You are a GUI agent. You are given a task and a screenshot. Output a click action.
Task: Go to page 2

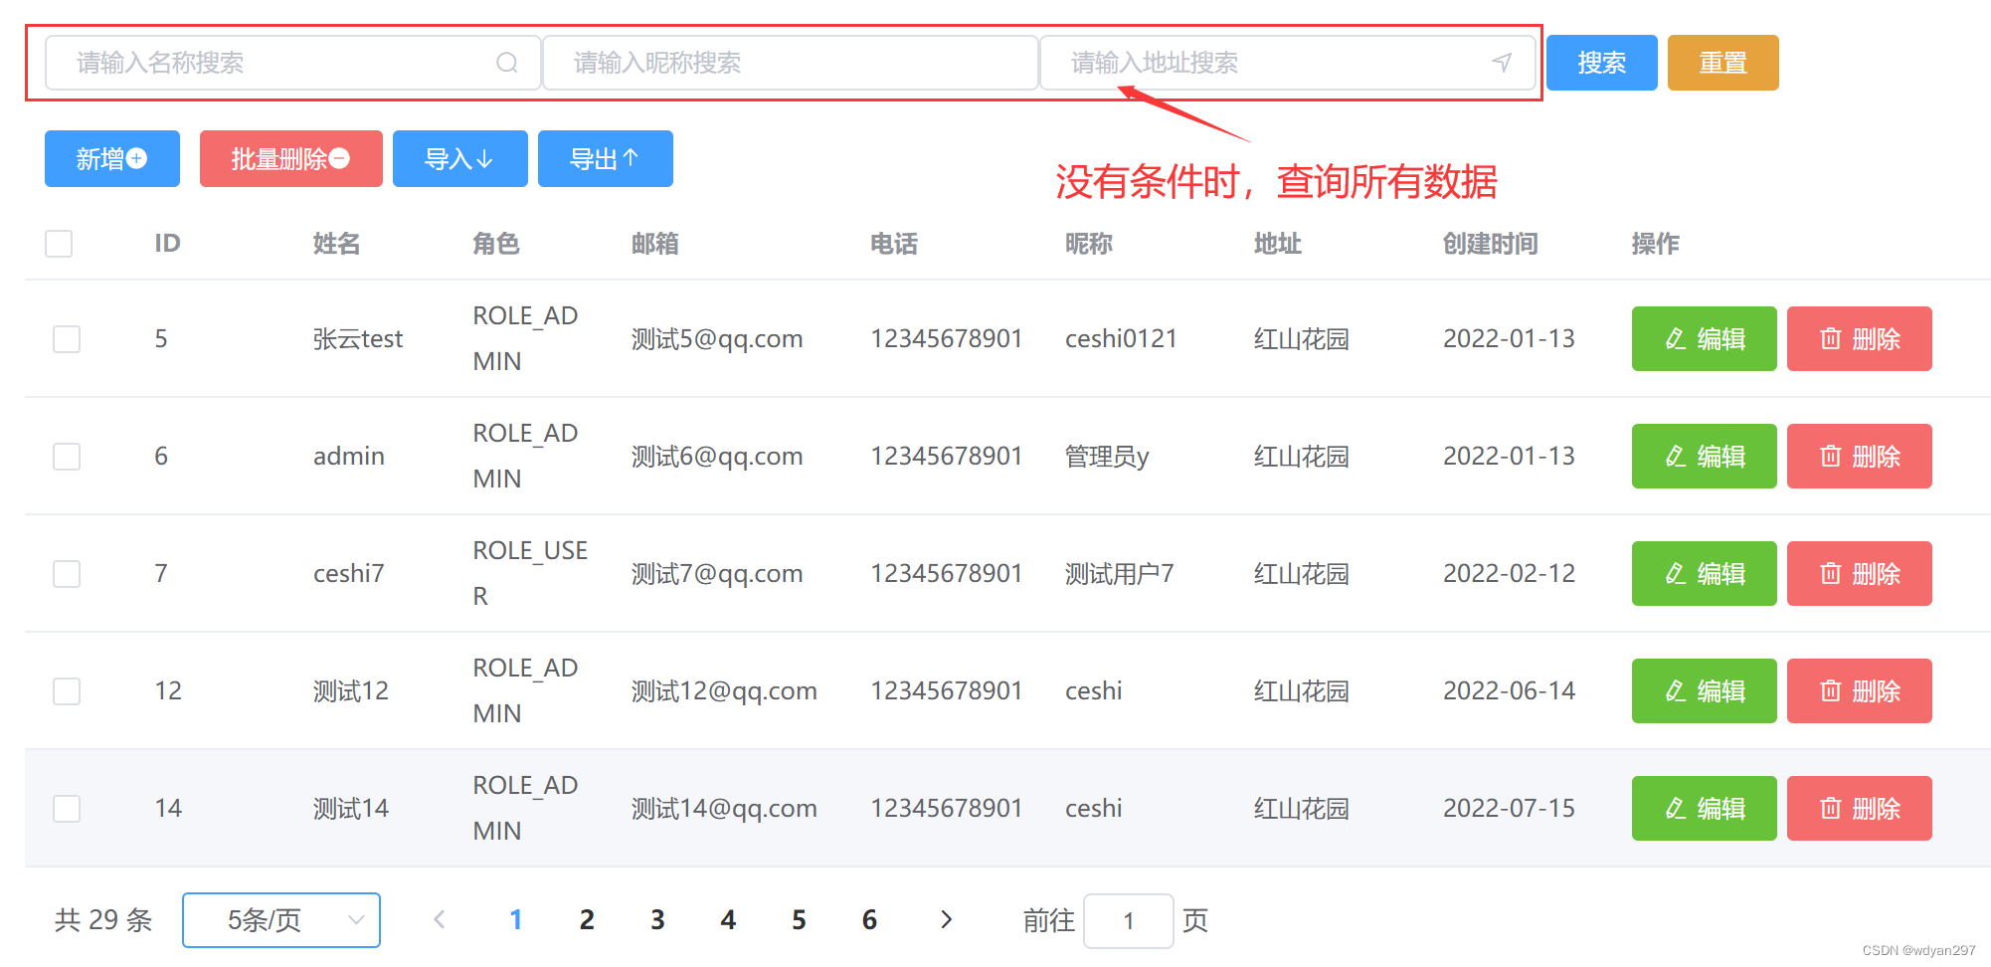(587, 920)
